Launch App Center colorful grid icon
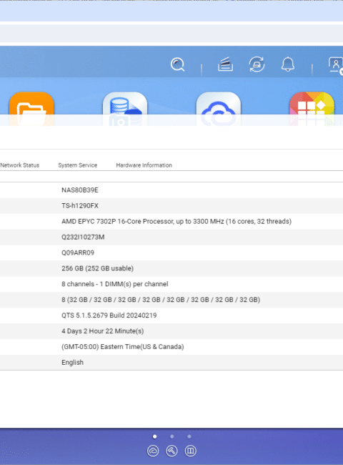Image resolution: width=343 pixels, height=465 pixels. click(312, 109)
